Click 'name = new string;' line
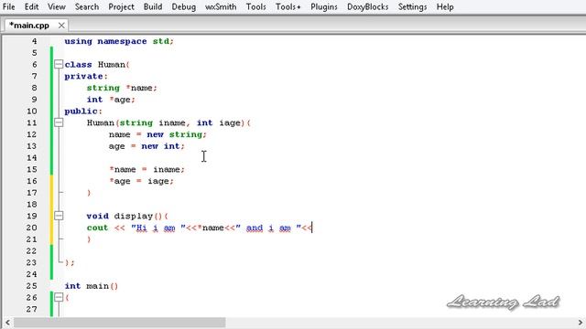Image resolution: width=586 pixels, height=329 pixels. (157, 134)
